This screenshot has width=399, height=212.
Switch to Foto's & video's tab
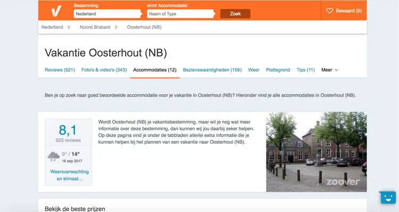pyautogui.click(x=104, y=70)
